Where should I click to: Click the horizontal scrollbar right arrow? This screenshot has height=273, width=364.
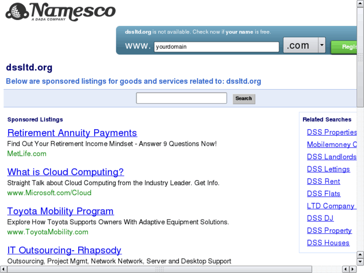point(353,269)
